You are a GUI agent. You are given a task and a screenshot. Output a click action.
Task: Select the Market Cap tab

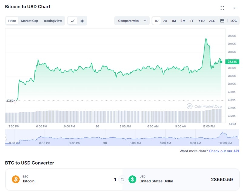(30, 21)
